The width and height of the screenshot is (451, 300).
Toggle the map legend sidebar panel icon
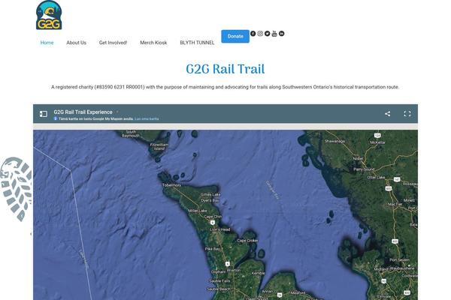[44, 114]
